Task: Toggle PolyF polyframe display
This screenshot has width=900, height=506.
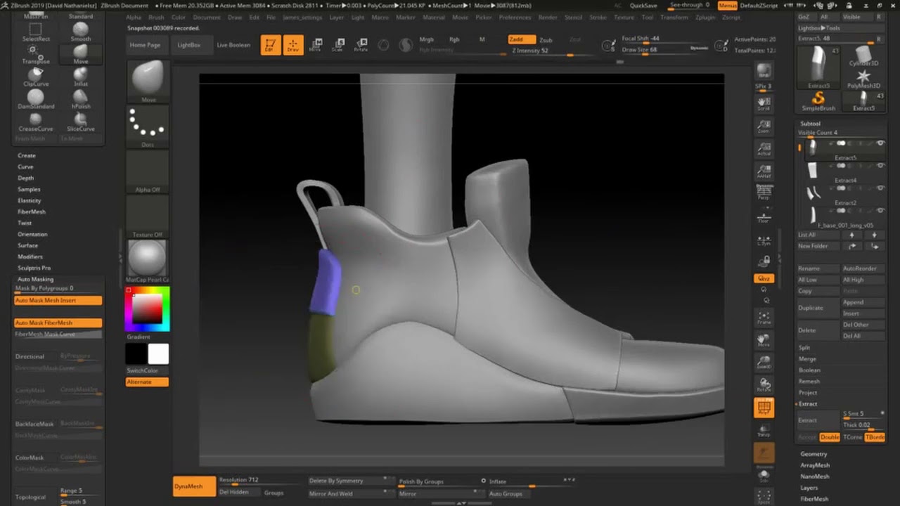Action: click(764, 408)
